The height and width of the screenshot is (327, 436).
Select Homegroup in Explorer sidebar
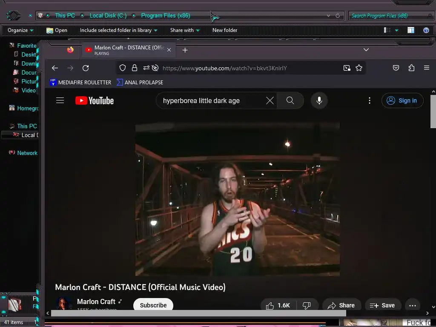click(x=24, y=108)
